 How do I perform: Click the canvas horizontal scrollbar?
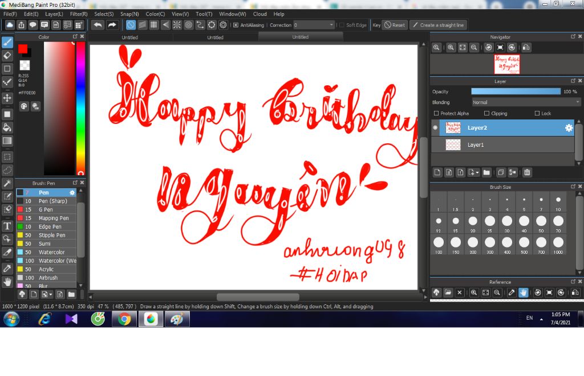(x=258, y=297)
